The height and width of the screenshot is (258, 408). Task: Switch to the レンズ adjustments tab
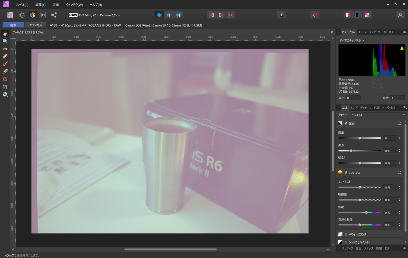point(354,108)
